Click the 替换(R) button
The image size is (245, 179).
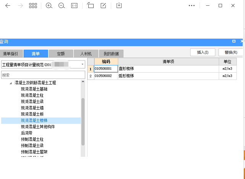click(230, 52)
